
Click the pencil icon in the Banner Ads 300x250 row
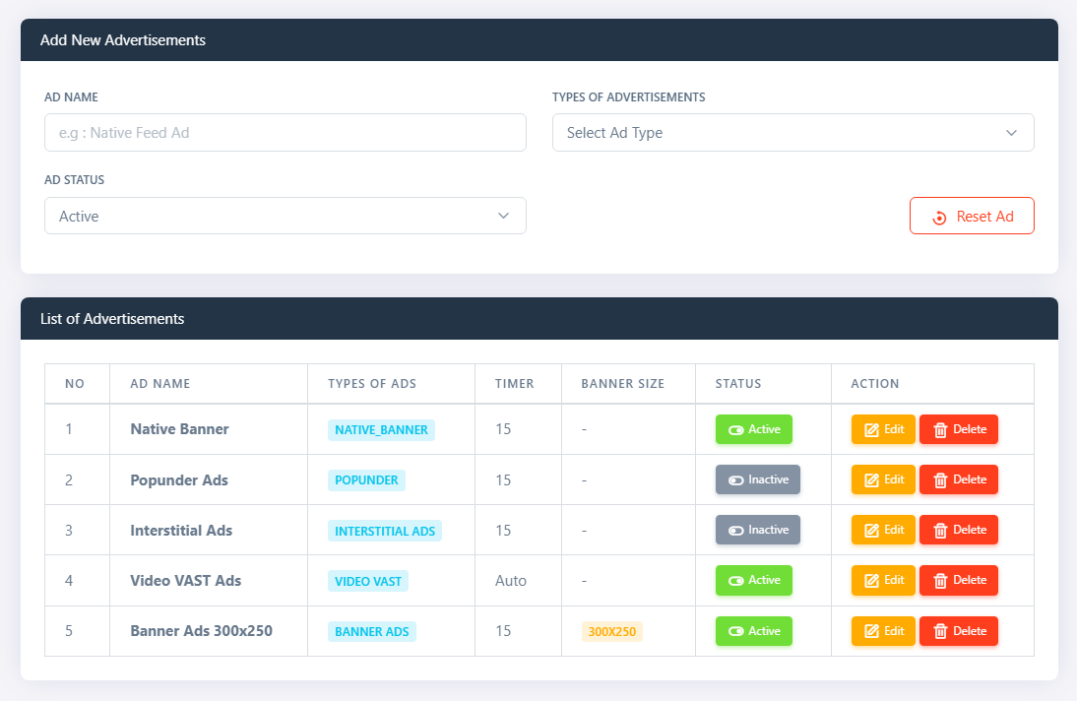pos(871,631)
